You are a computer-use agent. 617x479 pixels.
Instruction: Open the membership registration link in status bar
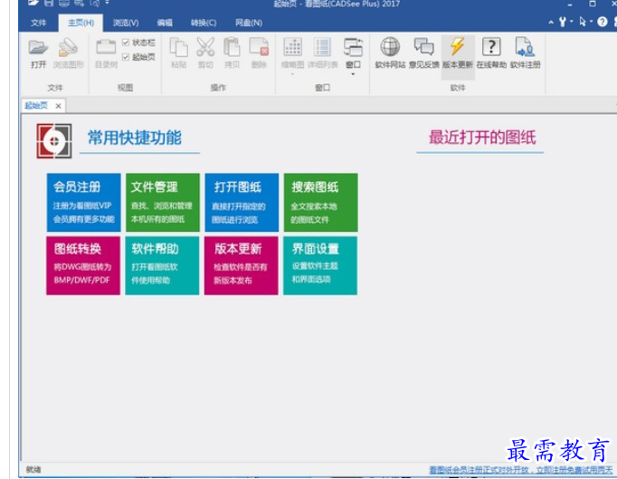(x=520, y=470)
